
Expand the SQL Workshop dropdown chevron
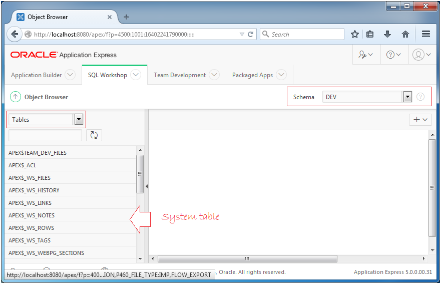[x=136, y=75]
